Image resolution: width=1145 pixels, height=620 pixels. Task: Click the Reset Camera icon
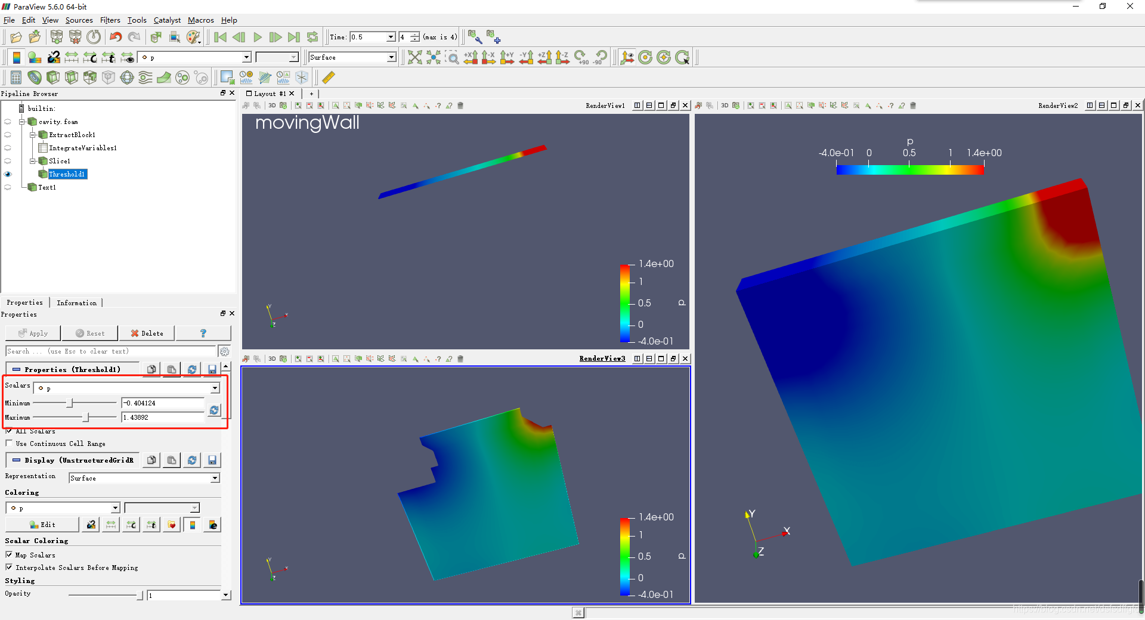[x=415, y=57]
